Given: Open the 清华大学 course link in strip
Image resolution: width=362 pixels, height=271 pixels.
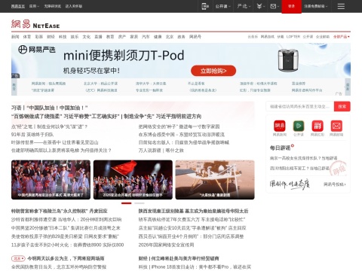Looking at the screenshot, I should [x=151, y=84].
